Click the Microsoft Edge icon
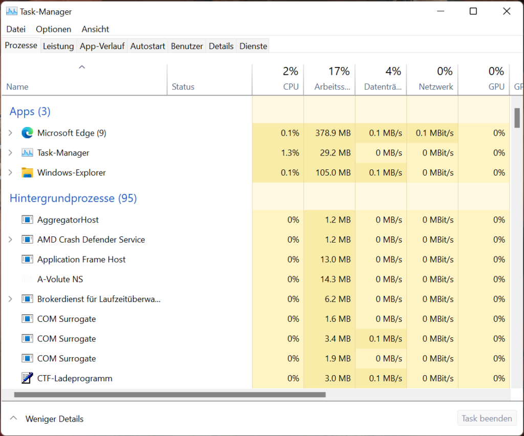This screenshot has height=436, width=524. coord(27,133)
